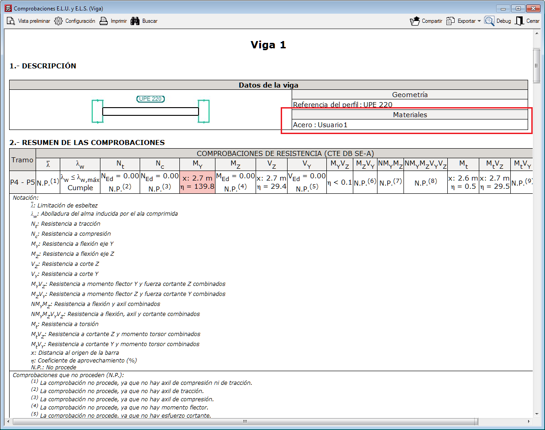Click '2.- RESUMEN DE LAS COMPROBACIONES' heading
The image size is (545, 430).
pyautogui.click(x=87, y=143)
